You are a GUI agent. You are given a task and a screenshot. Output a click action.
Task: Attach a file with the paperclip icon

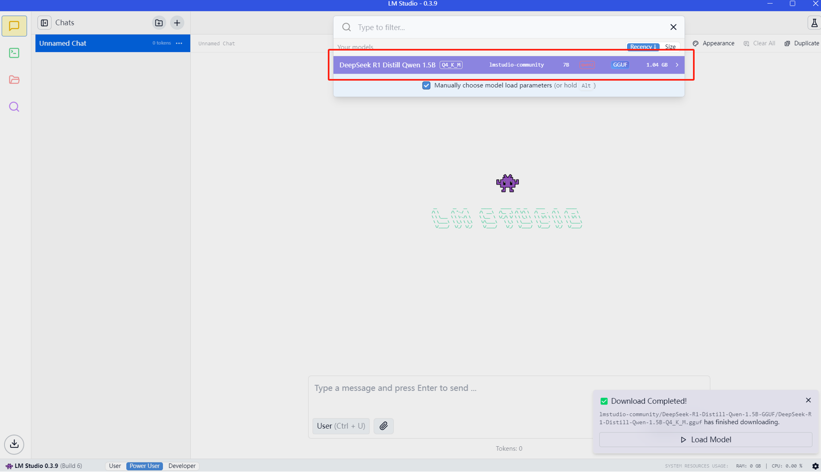click(384, 426)
